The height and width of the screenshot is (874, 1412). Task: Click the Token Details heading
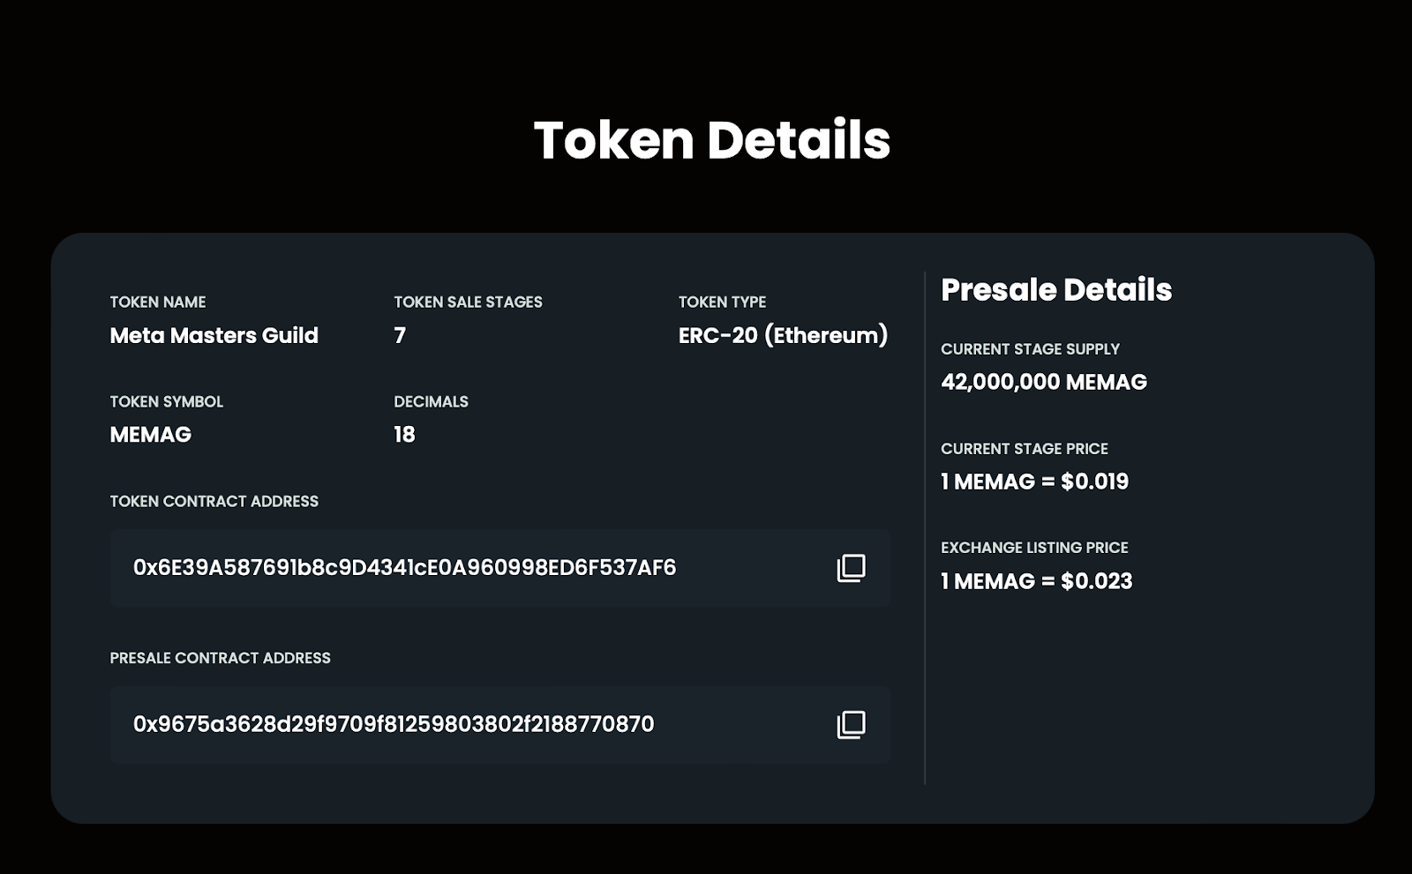[x=712, y=140]
